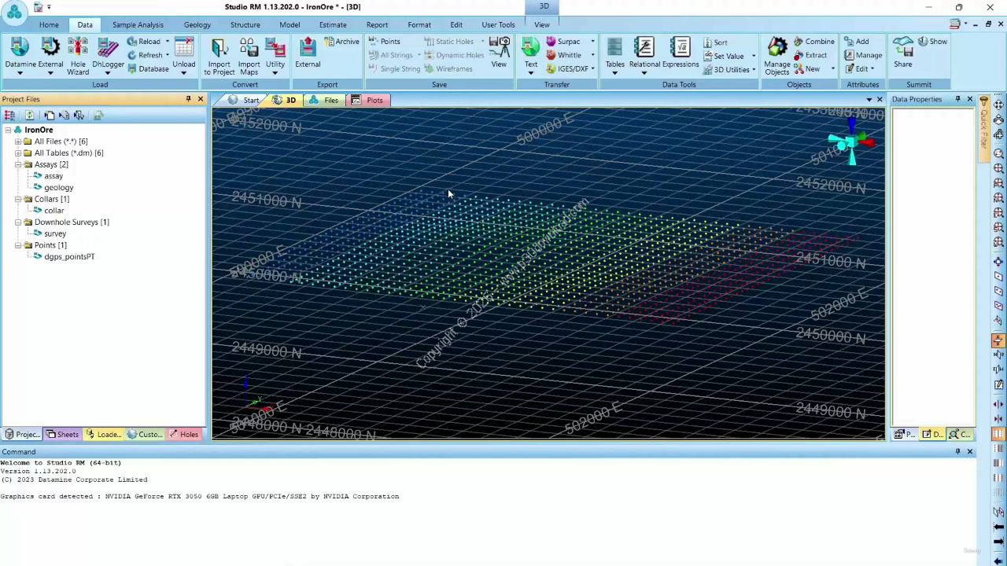The image size is (1007, 566).
Task: Select the survey table
Action: [x=55, y=233]
